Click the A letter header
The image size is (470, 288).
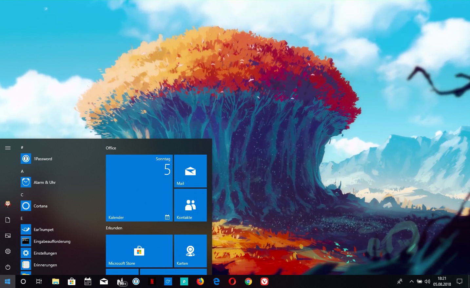22,171
